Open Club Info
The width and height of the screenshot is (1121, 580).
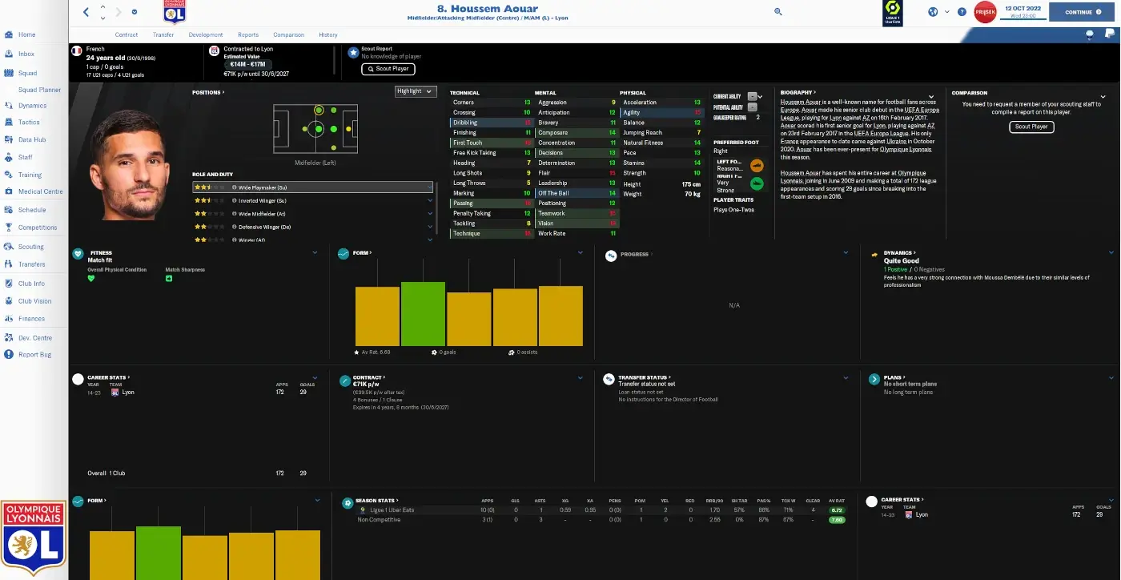31,284
